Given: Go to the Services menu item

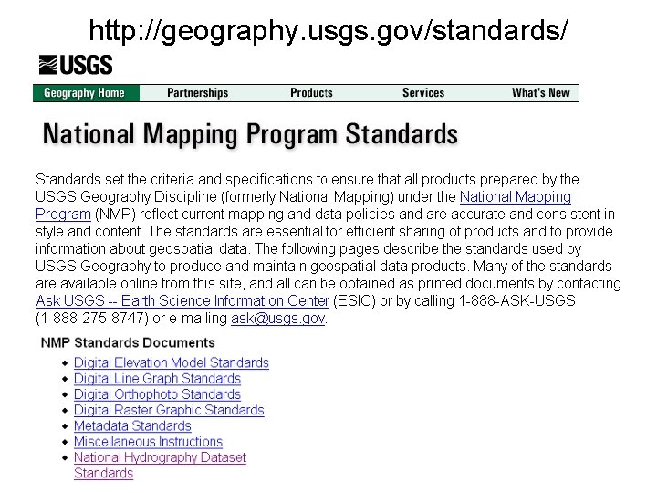Looking at the screenshot, I should click(x=423, y=92).
